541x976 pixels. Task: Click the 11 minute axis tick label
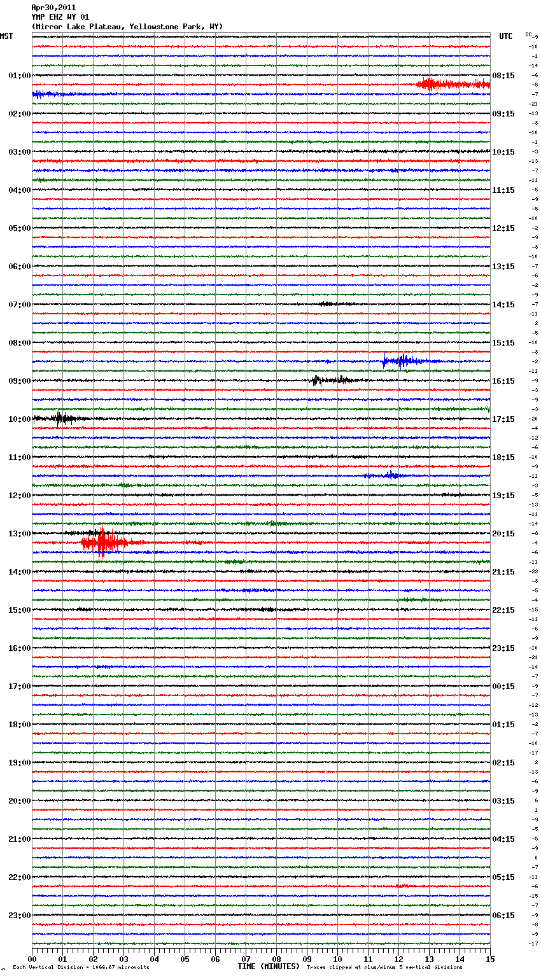tap(369, 959)
